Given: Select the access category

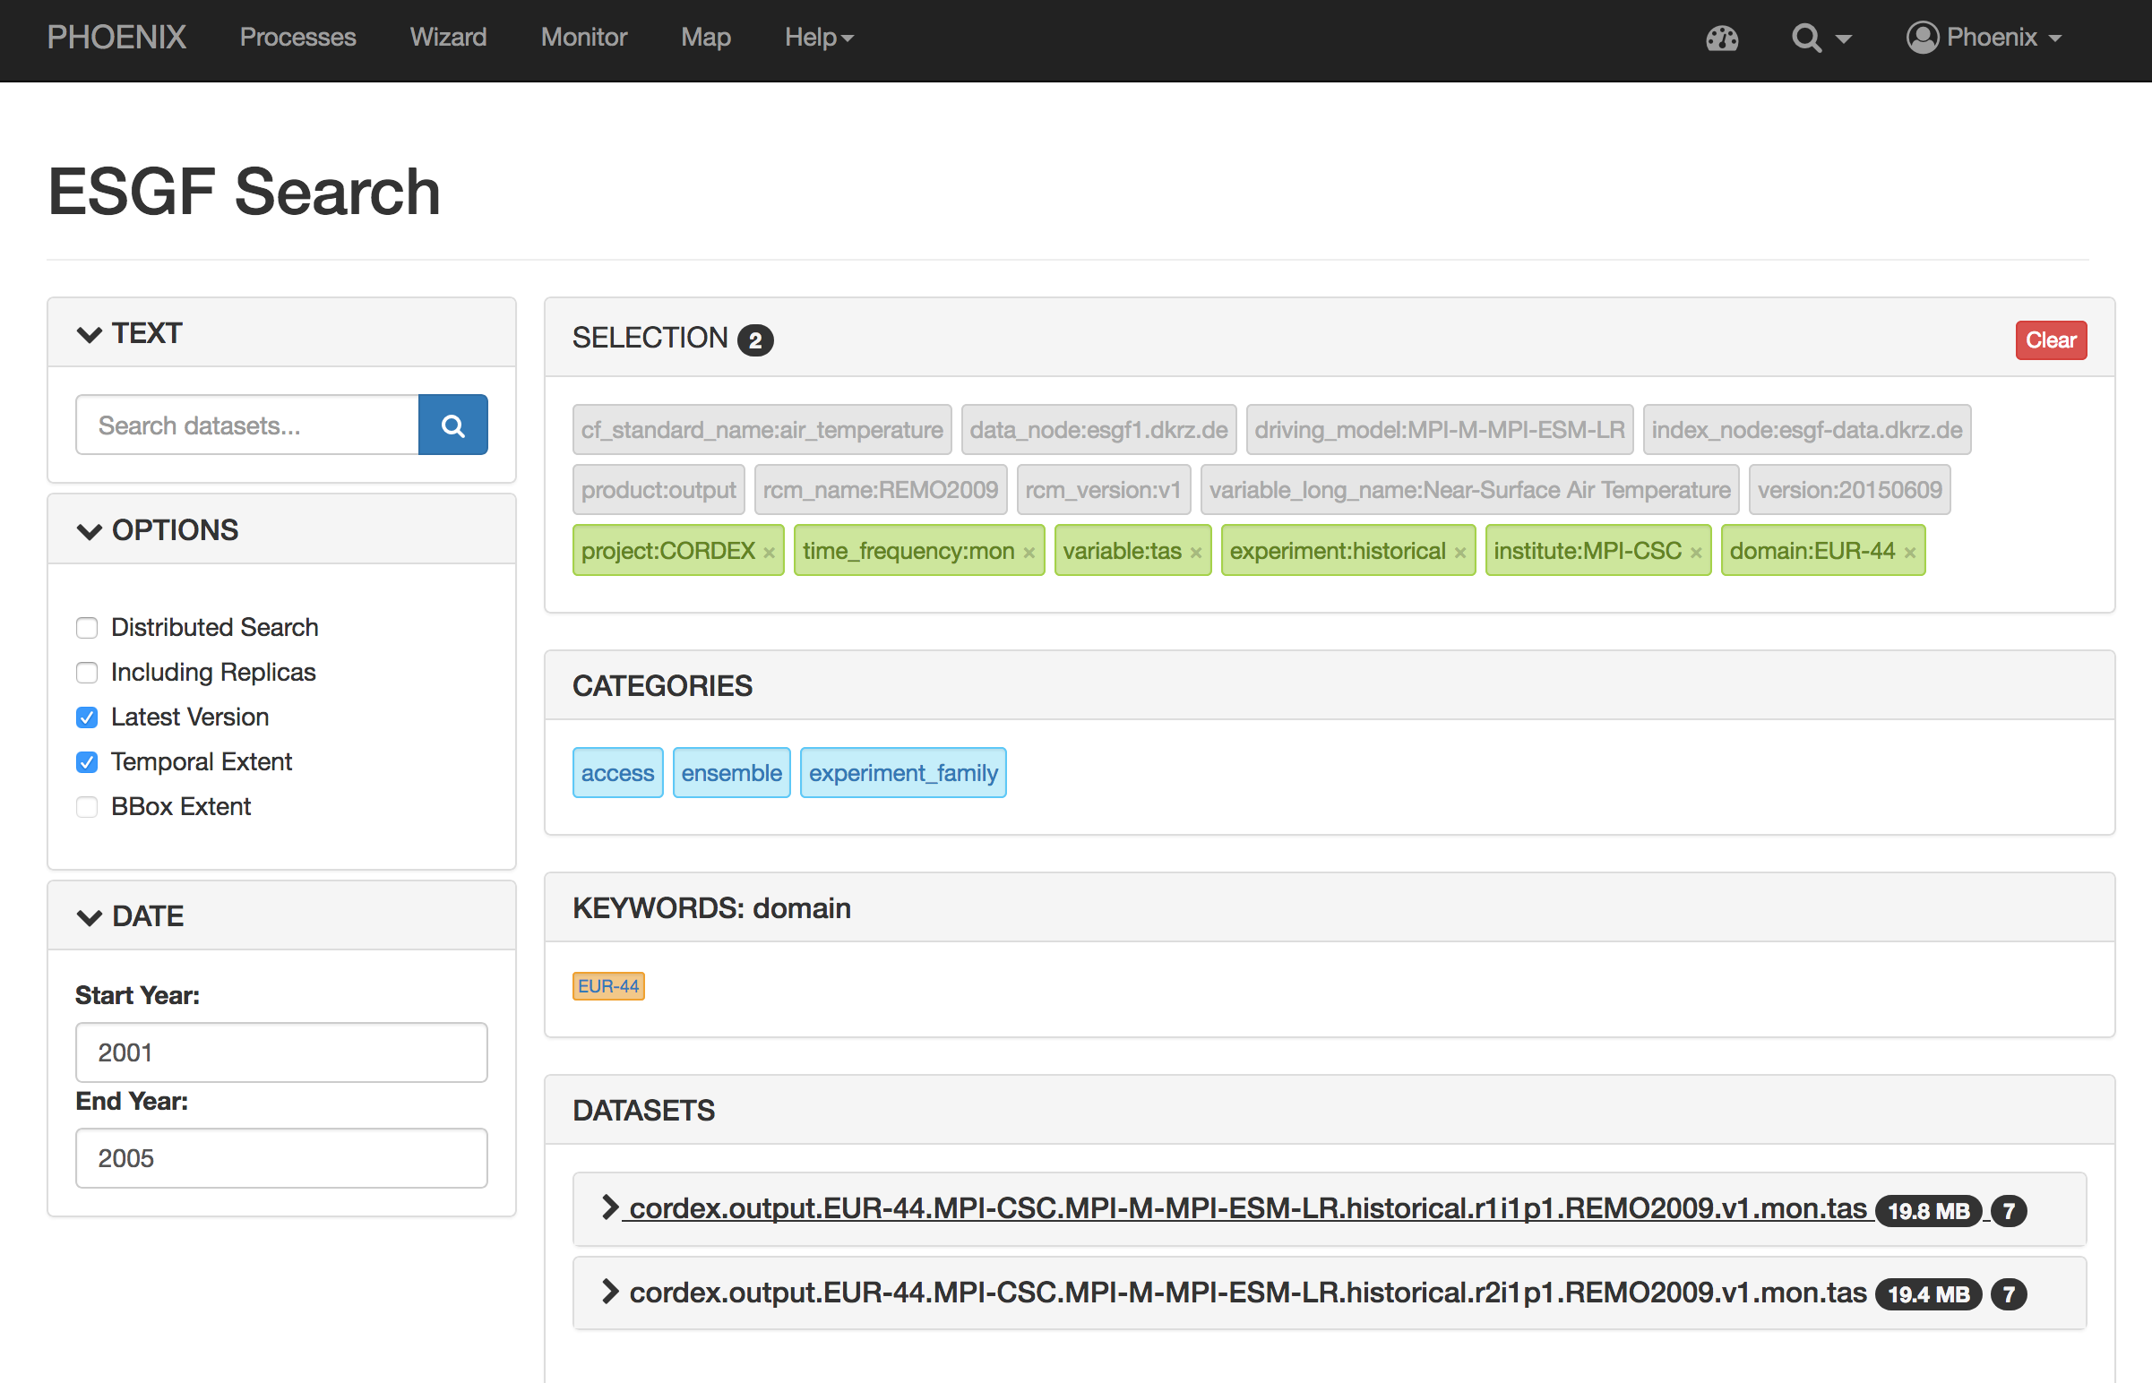Looking at the screenshot, I should click(x=618, y=773).
